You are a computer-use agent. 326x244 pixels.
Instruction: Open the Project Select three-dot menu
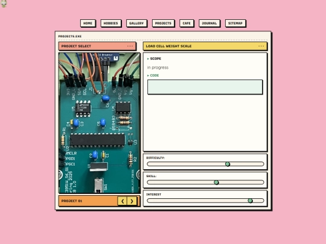pyautogui.click(x=130, y=46)
